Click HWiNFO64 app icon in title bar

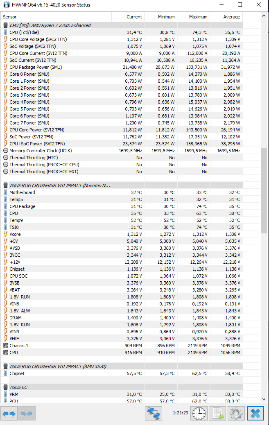6,5
